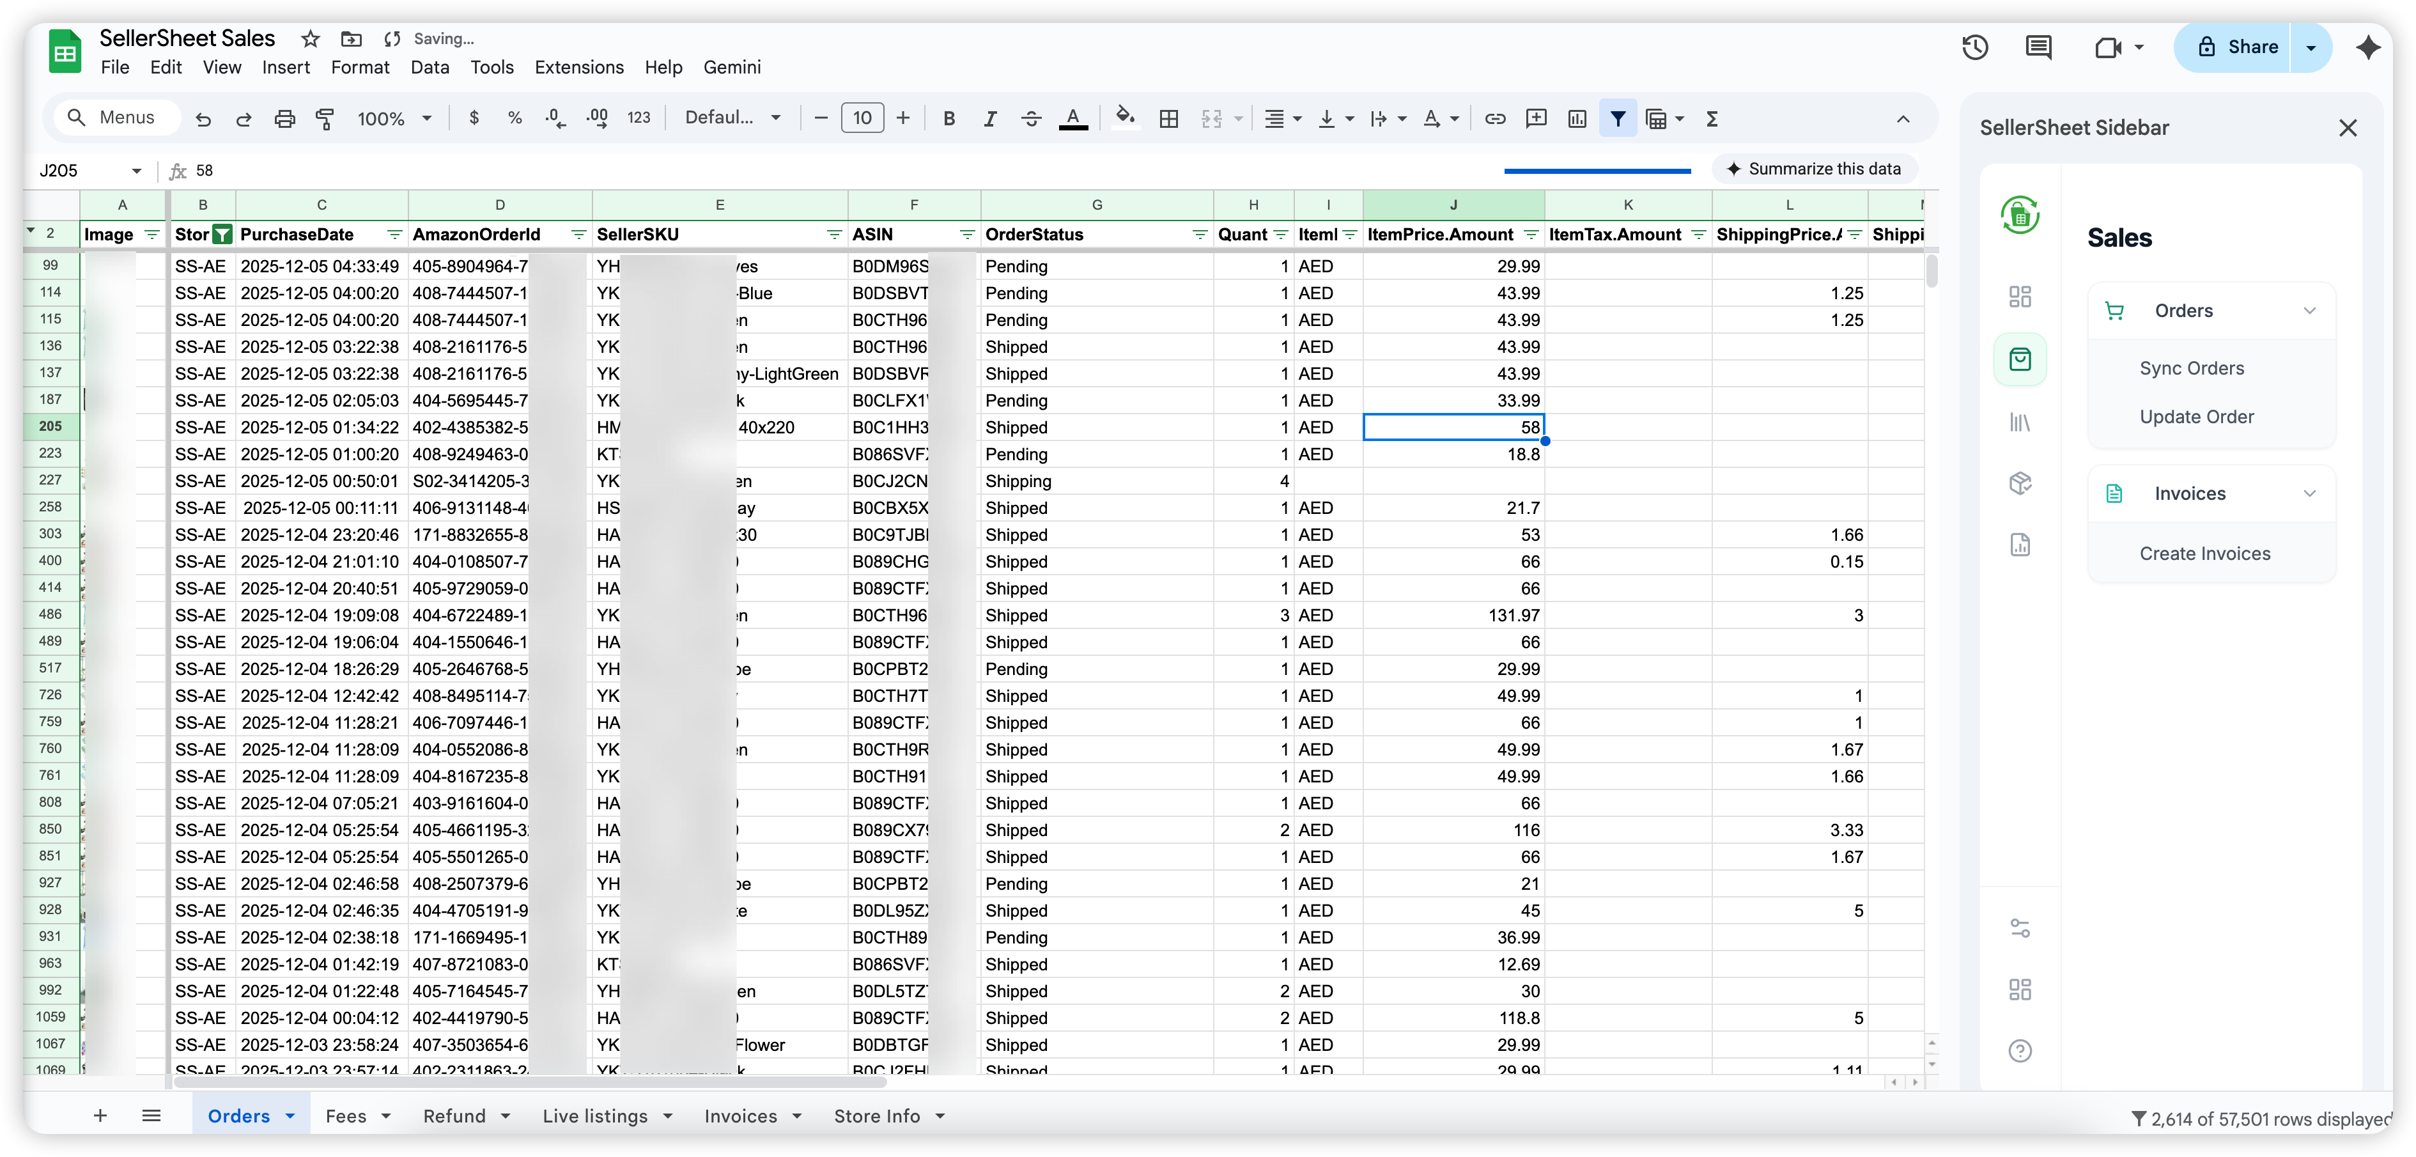2416x1157 pixels.
Task: Click the Summarize this data button
Action: (x=1814, y=169)
